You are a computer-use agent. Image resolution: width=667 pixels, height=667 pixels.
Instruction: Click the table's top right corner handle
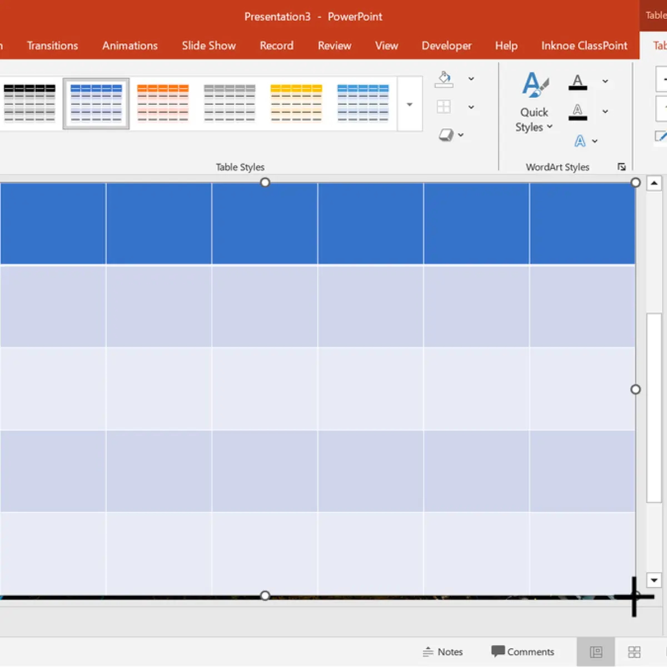636,182
